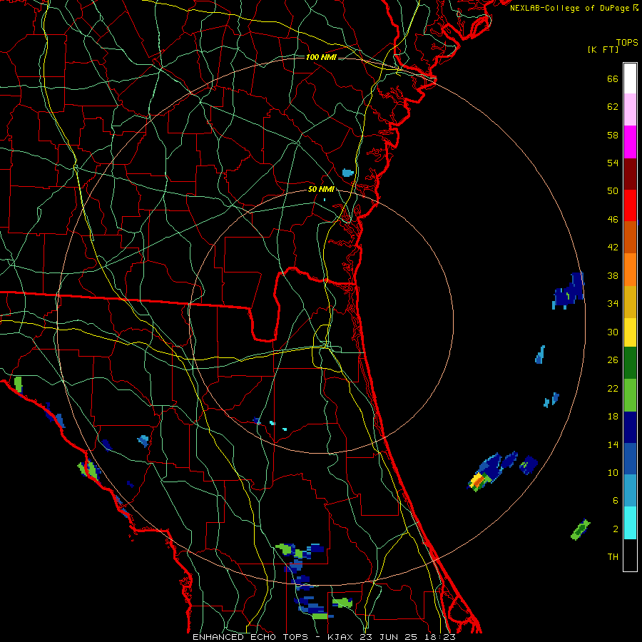Click the 14 legend value
The image size is (642, 642).
coord(613,444)
